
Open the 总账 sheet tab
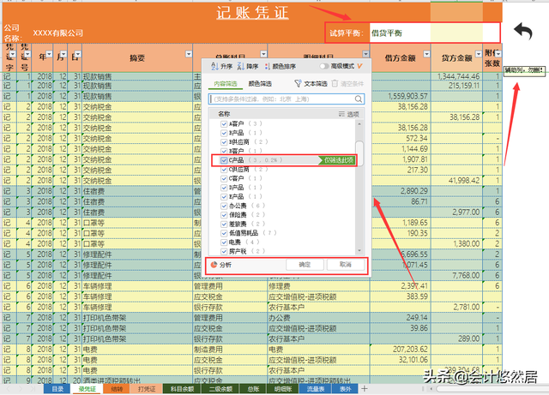pos(253,389)
